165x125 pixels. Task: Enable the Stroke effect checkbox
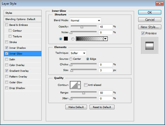7,42
